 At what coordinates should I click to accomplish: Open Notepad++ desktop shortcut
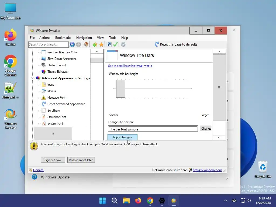[10, 90]
